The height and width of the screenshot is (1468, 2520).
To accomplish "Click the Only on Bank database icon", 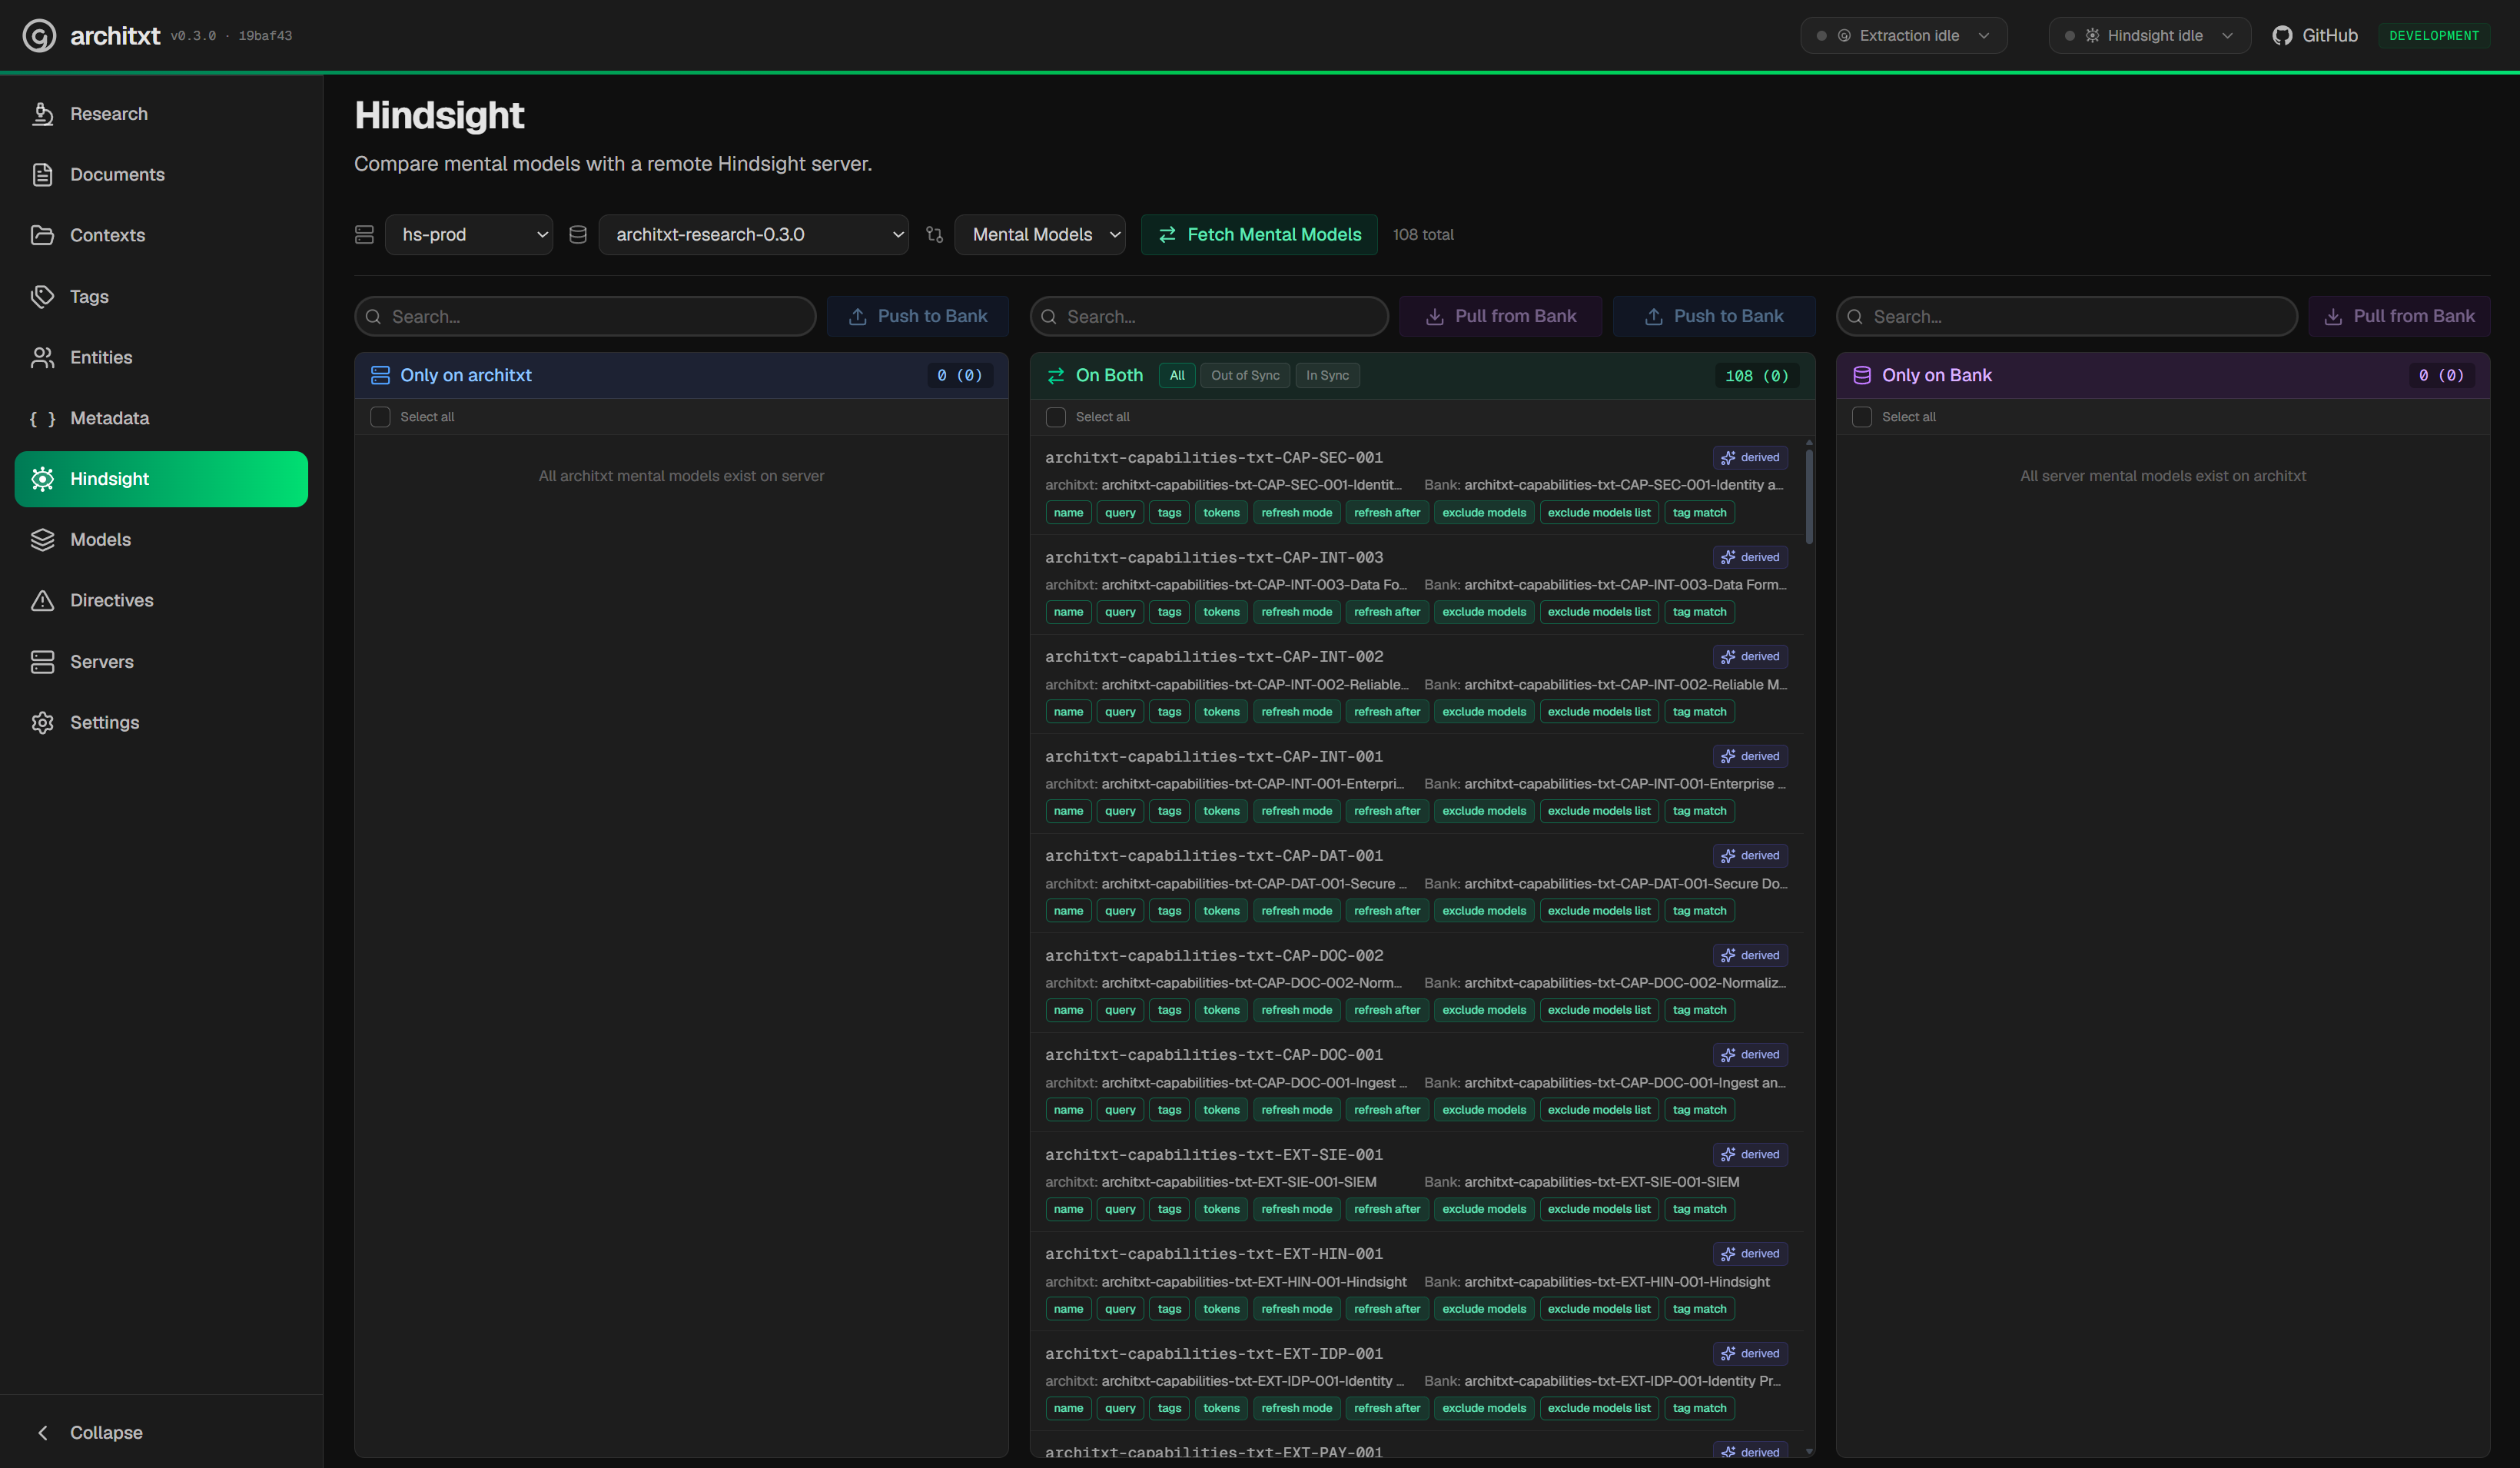I will 1861,376.
